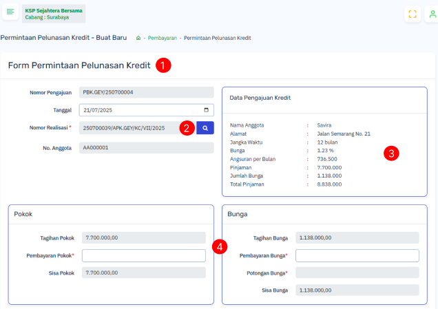Viewport: 438px width, 309px height.
Task: Click the 'Nama Anggota' label
Action: pyautogui.click(x=247, y=125)
